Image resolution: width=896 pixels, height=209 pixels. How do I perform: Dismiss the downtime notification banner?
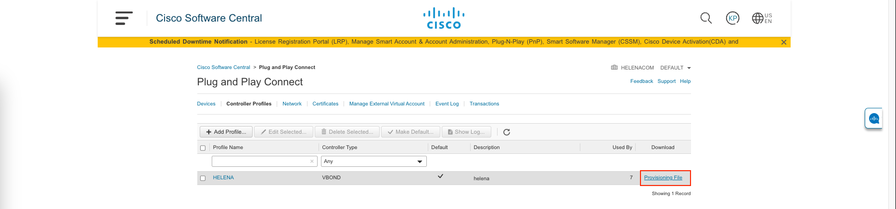tap(783, 42)
